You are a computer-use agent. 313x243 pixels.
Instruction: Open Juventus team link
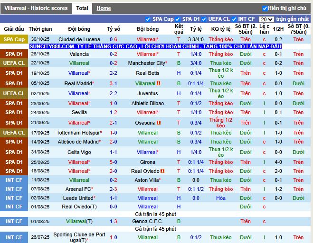coord(148,93)
